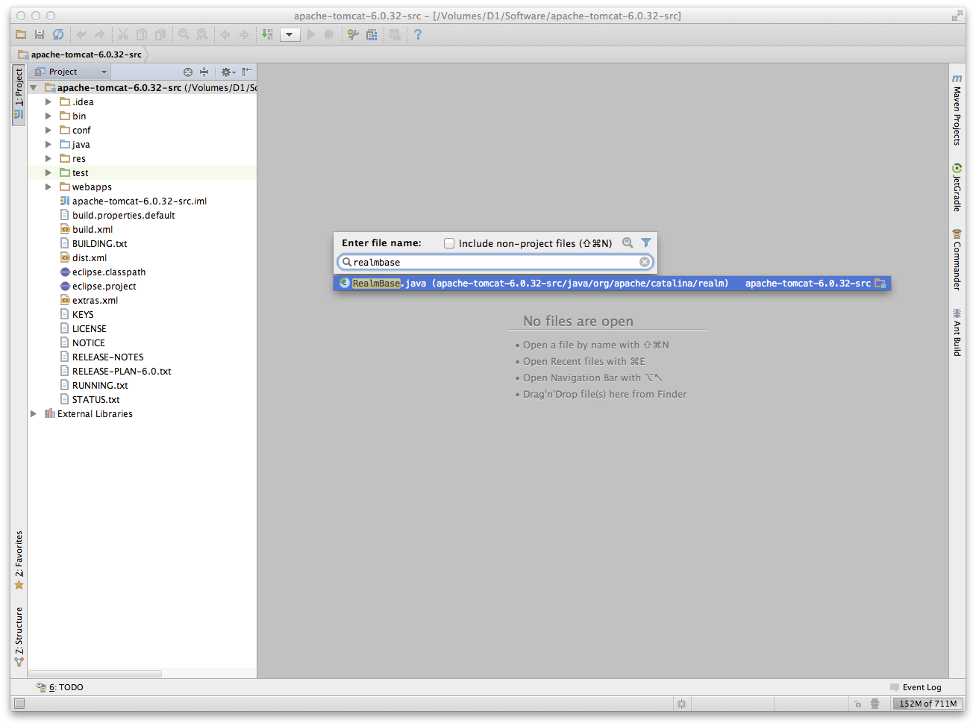Image resolution: width=976 pixels, height=726 pixels.
Task: Expand the conf folder
Action: tap(49, 130)
